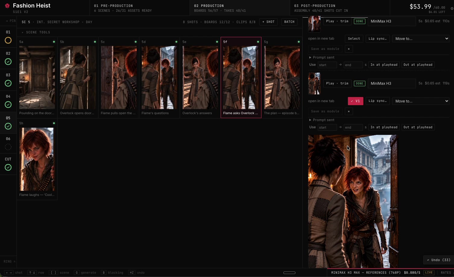Click open in new tab link for 110s take

(x=321, y=38)
